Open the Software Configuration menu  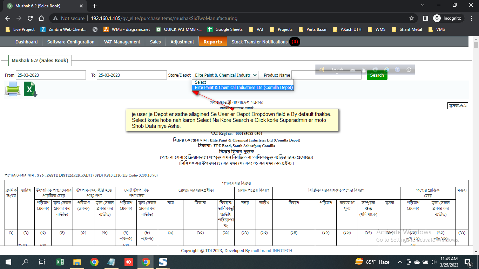[71, 42]
